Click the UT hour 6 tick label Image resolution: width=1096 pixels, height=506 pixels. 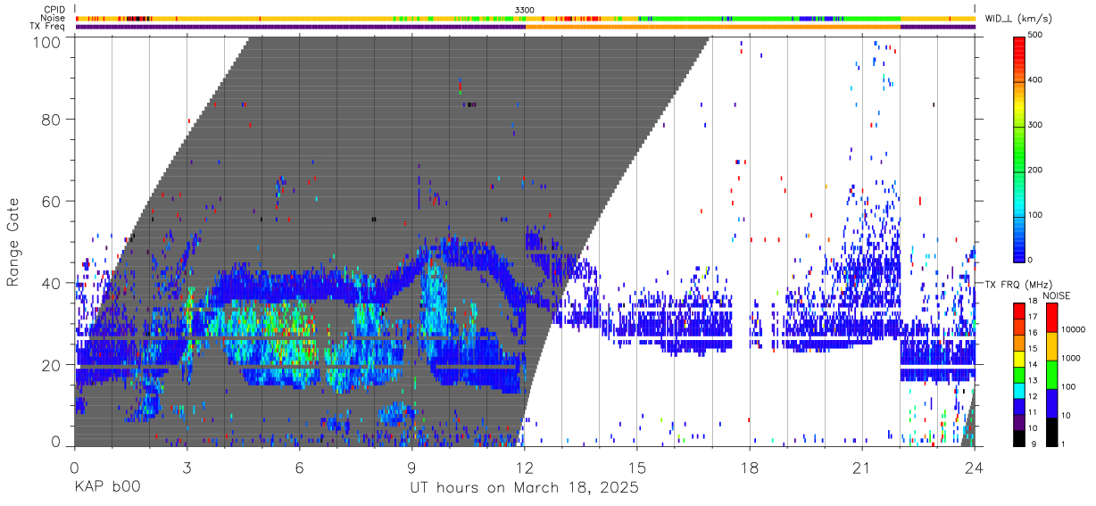click(299, 467)
